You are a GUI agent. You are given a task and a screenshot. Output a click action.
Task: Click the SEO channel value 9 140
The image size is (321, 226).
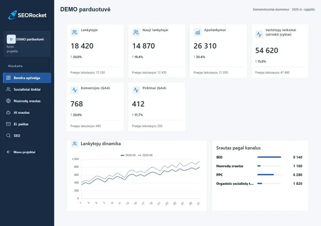(x=297, y=157)
